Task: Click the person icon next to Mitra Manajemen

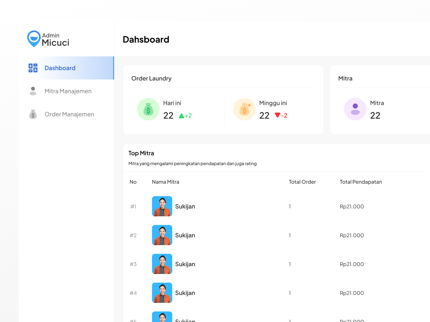Action: coord(33,91)
